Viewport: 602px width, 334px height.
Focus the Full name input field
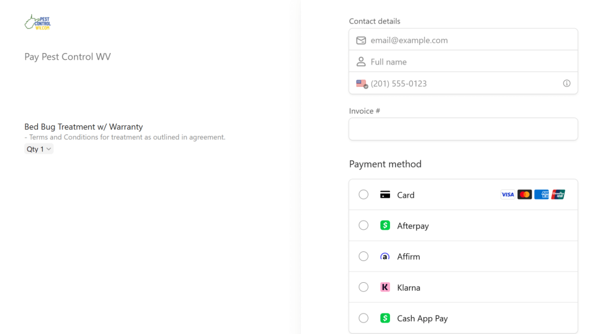464,61
